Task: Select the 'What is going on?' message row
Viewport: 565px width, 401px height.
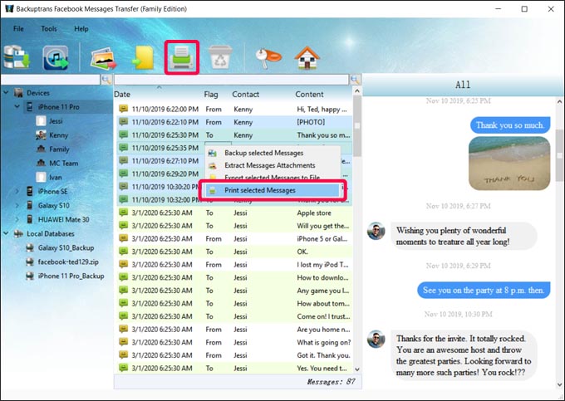Action: [234, 342]
